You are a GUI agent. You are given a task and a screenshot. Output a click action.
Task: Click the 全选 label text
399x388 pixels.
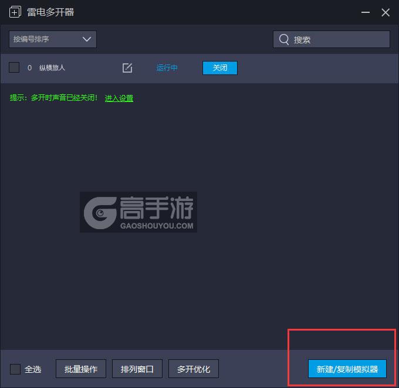coord(33,369)
